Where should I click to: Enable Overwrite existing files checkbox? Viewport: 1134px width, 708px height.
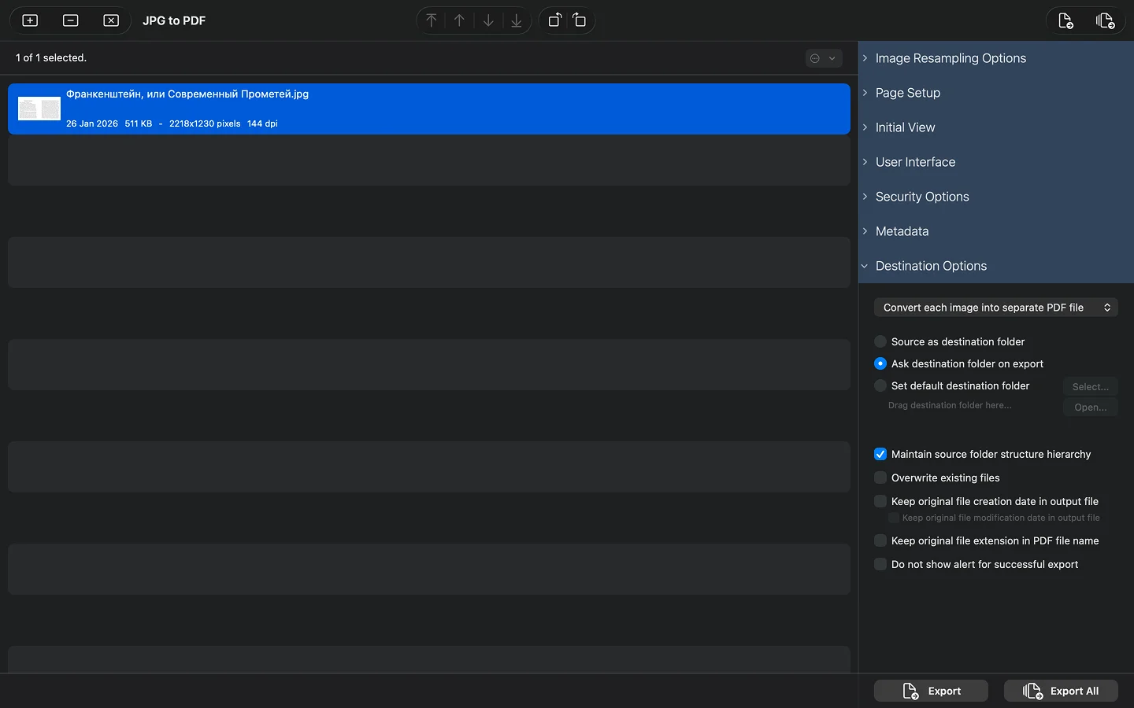pos(880,478)
